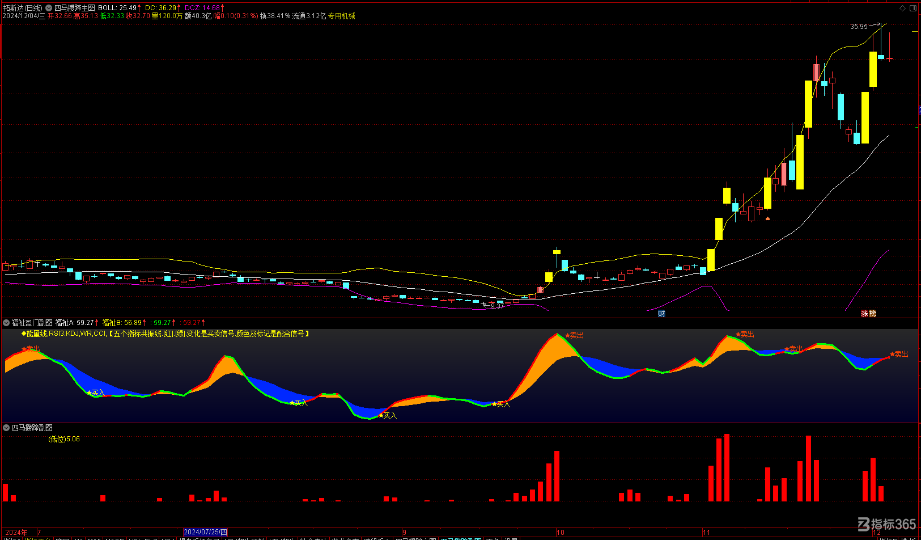Click the 福祉B: 56.89 value
921x540 pixels.
point(122,323)
